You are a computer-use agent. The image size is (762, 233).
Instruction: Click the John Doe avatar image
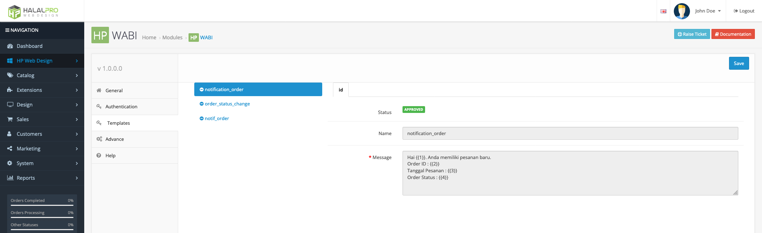point(682,11)
